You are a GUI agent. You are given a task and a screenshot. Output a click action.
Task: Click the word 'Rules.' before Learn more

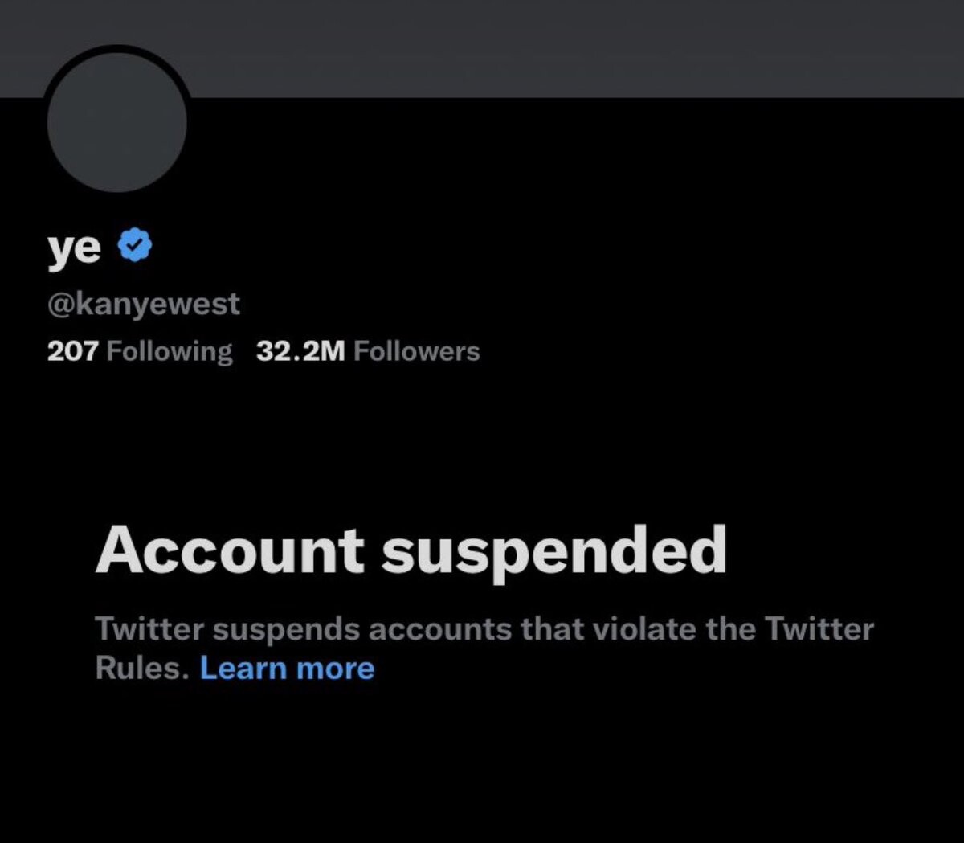142,669
